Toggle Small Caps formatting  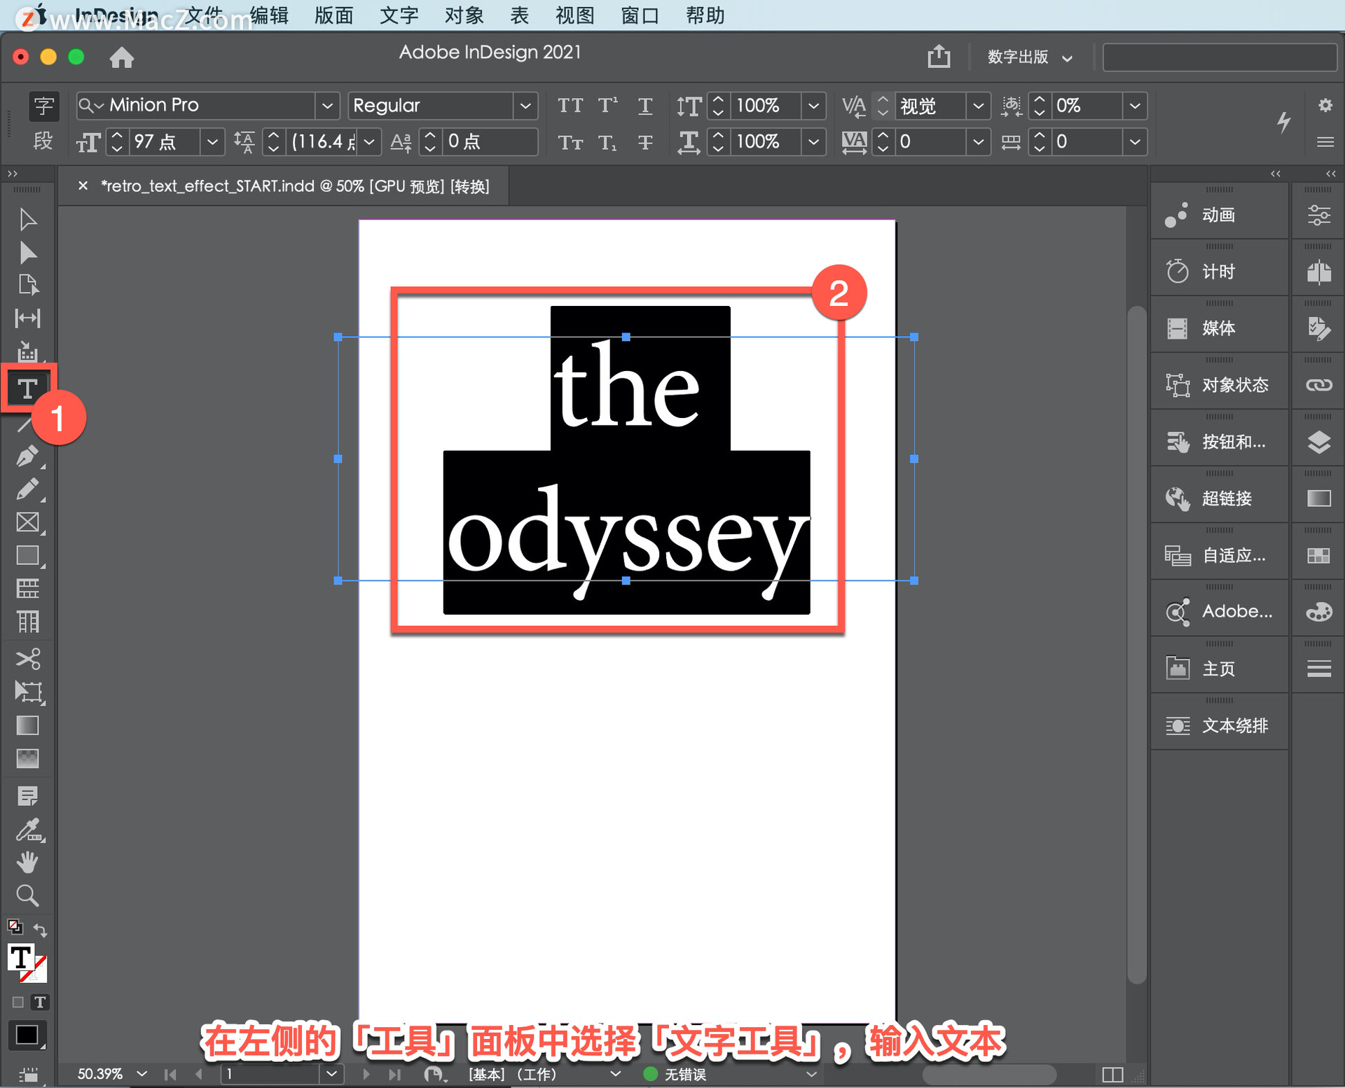[570, 142]
